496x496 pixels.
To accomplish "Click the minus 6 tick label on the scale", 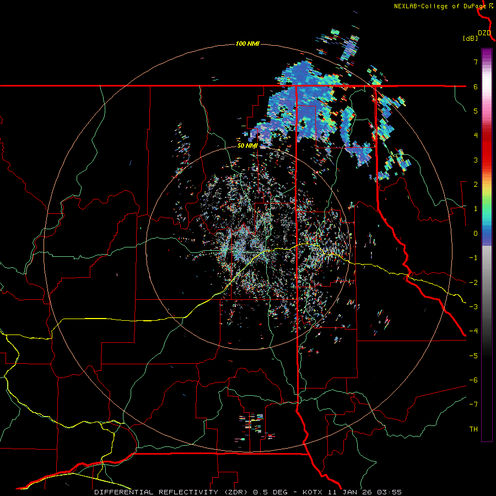I will (473, 380).
